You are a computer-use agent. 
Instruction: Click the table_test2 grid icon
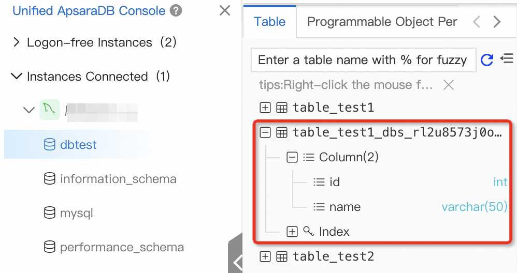(x=282, y=256)
